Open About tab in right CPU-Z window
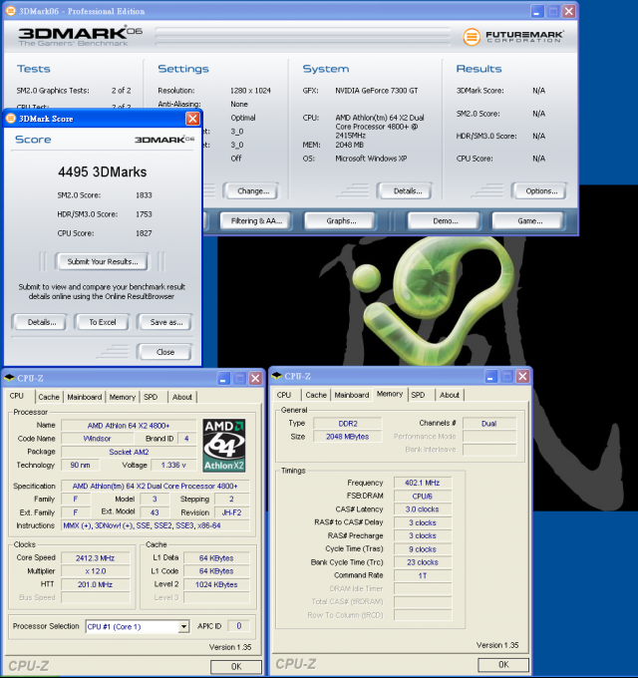The width and height of the screenshot is (638, 678). tap(450, 395)
